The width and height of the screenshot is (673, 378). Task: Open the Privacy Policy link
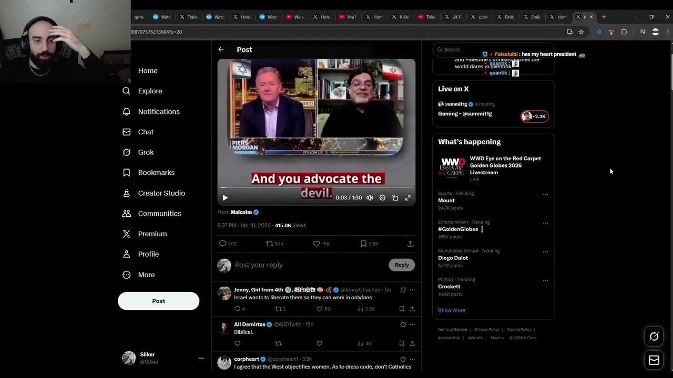pos(487,330)
